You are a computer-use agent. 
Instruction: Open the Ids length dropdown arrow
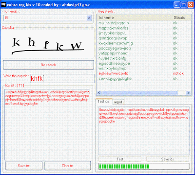(89, 18)
